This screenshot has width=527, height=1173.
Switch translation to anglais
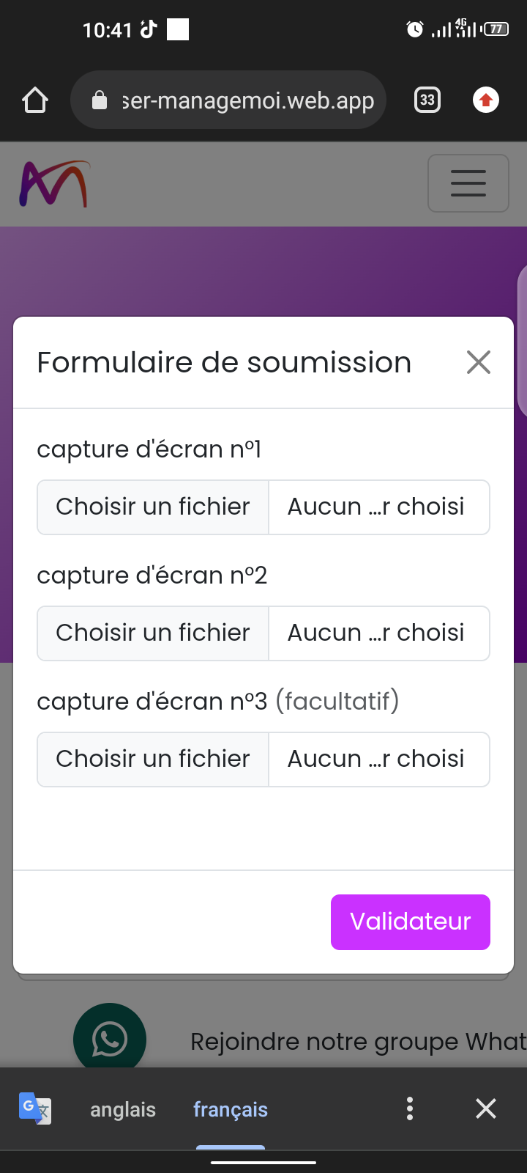pos(123,1110)
